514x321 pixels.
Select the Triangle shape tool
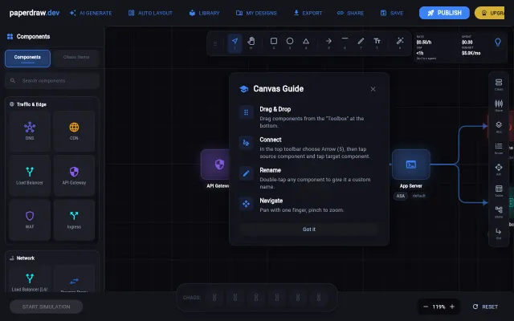point(306,43)
